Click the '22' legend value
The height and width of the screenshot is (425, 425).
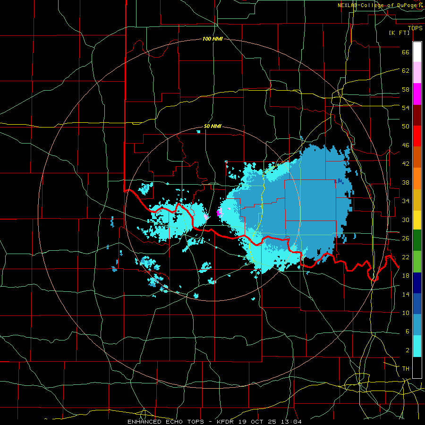point(406,257)
